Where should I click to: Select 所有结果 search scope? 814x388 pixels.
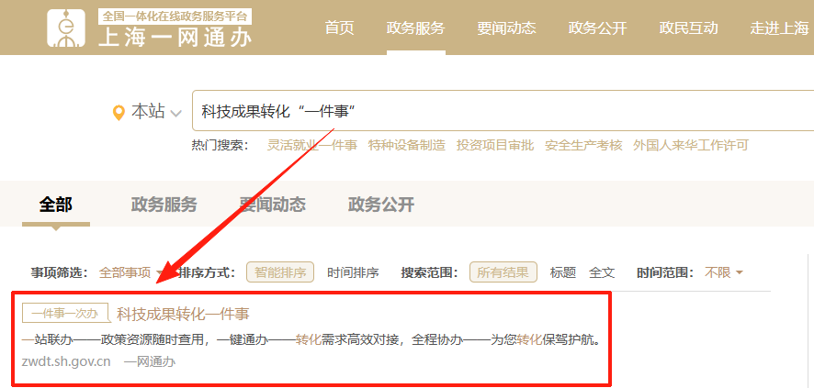point(503,272)
